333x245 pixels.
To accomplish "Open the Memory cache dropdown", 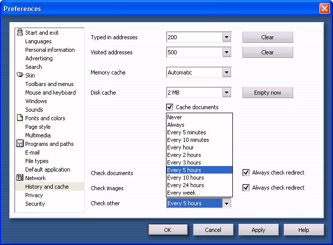I will click(226, 72).
